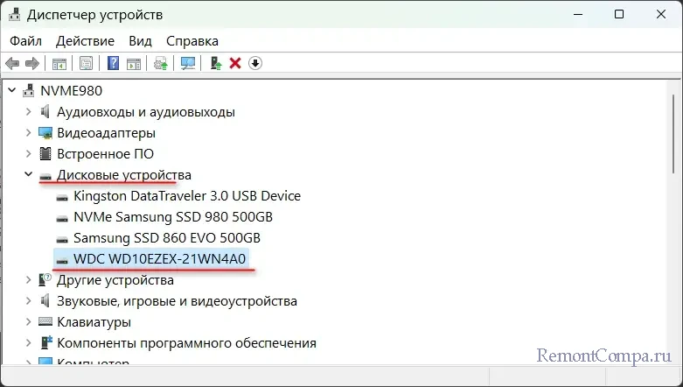The height and width of the screenshot is (387, 683).
Task: Expand the Видеоадаптеры category
Action: coord(28,133)
